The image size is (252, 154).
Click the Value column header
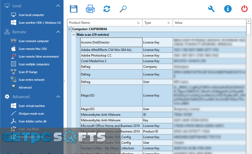[209, 23]
